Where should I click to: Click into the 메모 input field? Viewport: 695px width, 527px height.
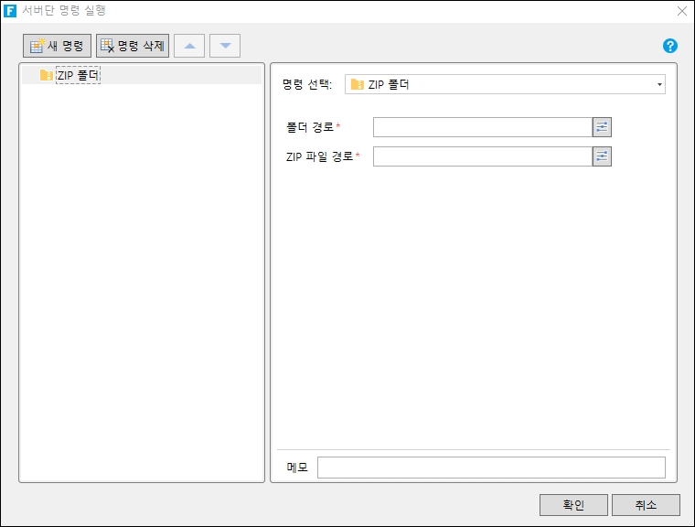[491, 468]
